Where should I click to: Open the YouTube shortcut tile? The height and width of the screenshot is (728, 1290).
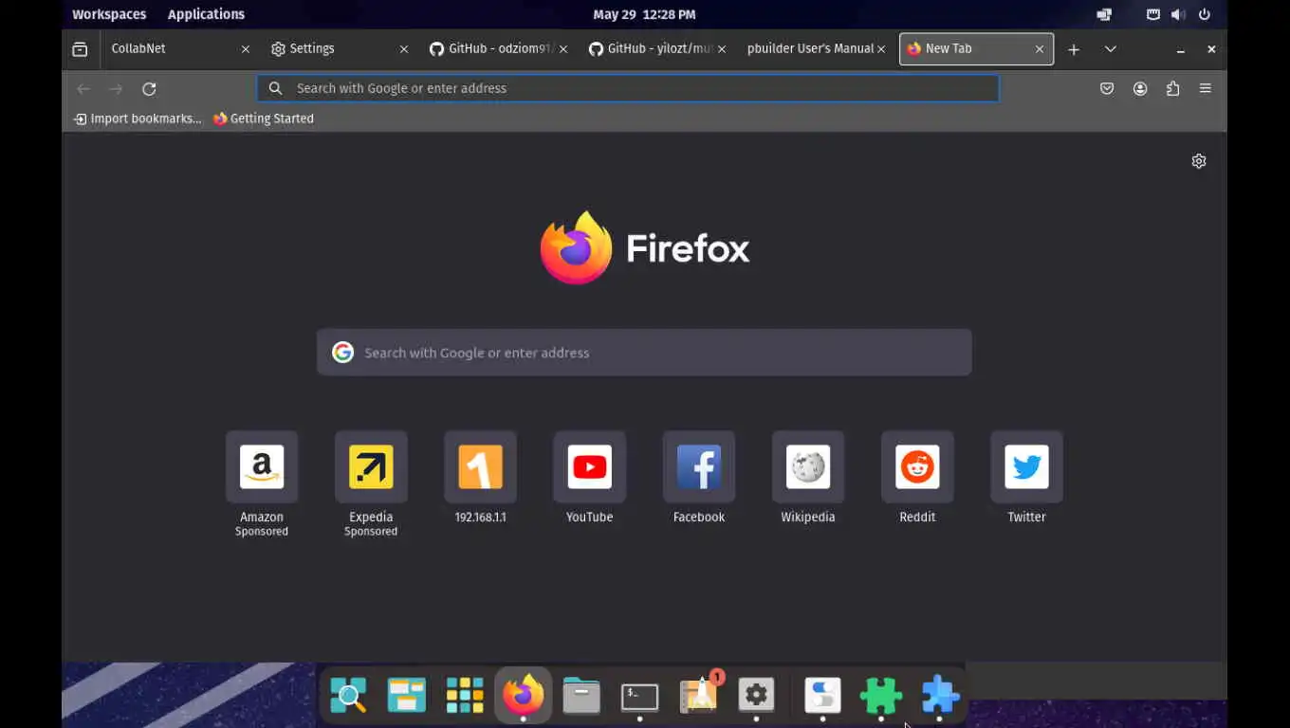(x=589, y=466)
